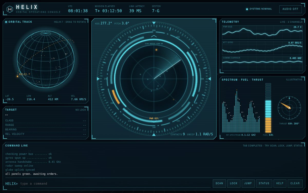308x193 pixels.
Task: Click the JUMP command button
Action: coord(248,183)
